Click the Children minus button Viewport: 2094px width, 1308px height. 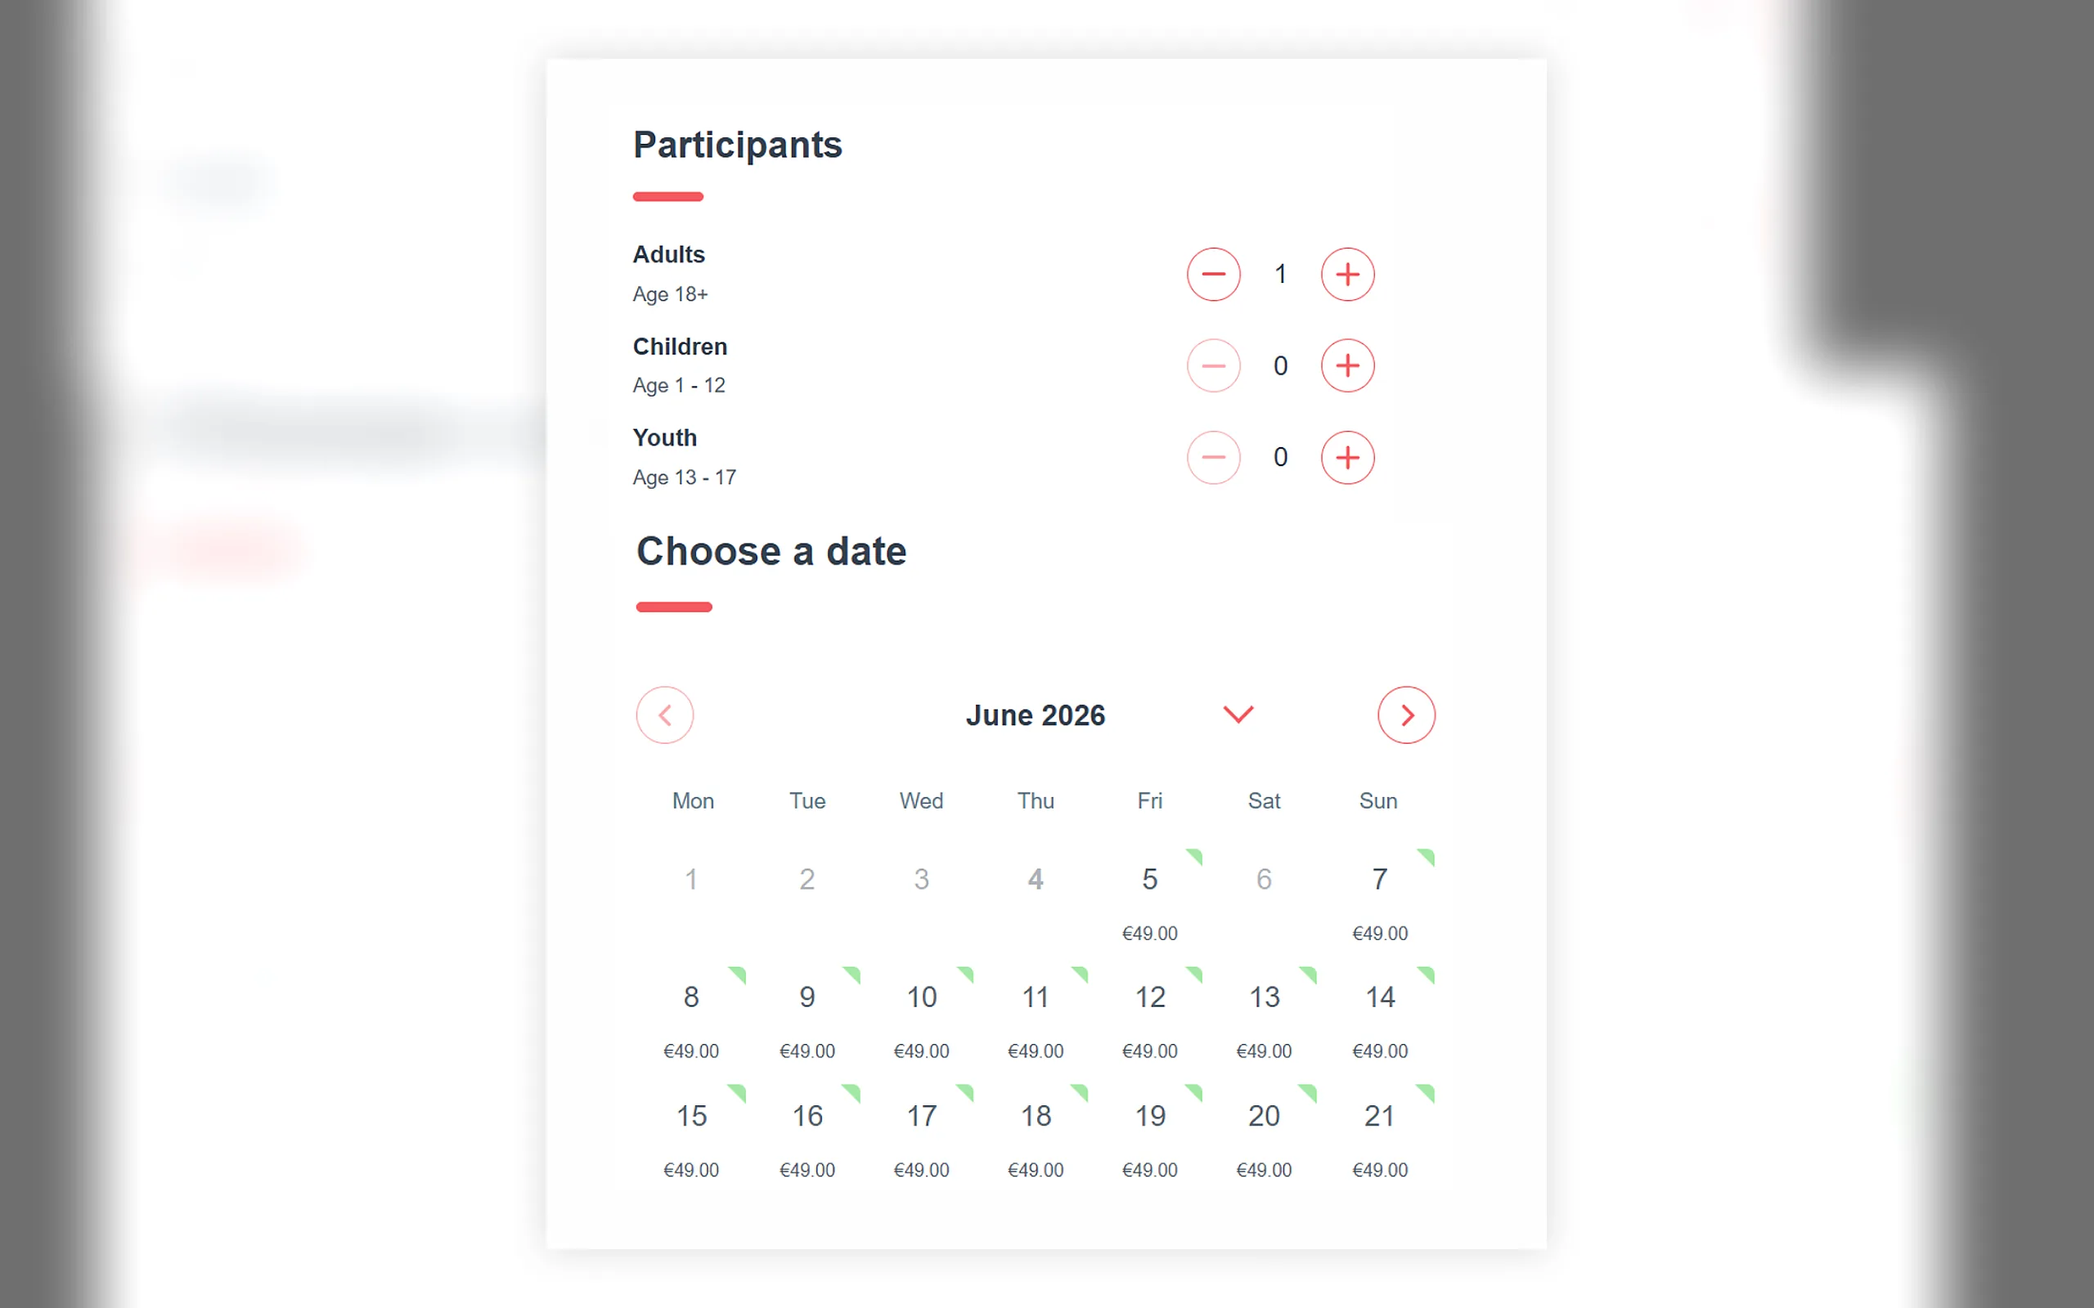(x=1213, y=366)
